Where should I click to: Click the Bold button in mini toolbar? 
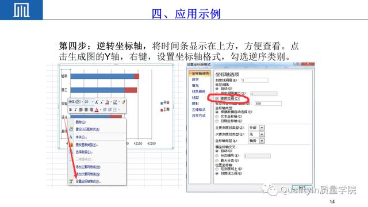point(70,110)
